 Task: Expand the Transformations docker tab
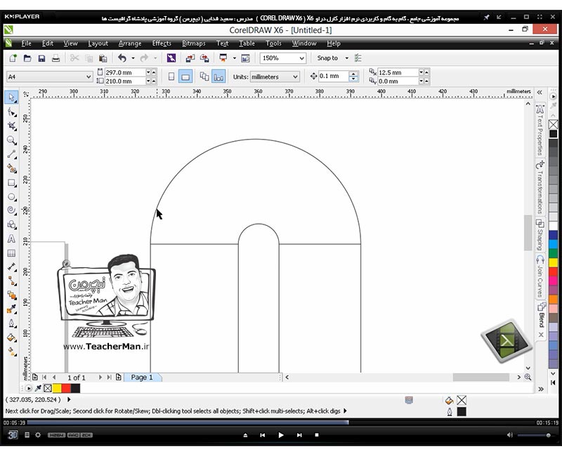point(540,187)
